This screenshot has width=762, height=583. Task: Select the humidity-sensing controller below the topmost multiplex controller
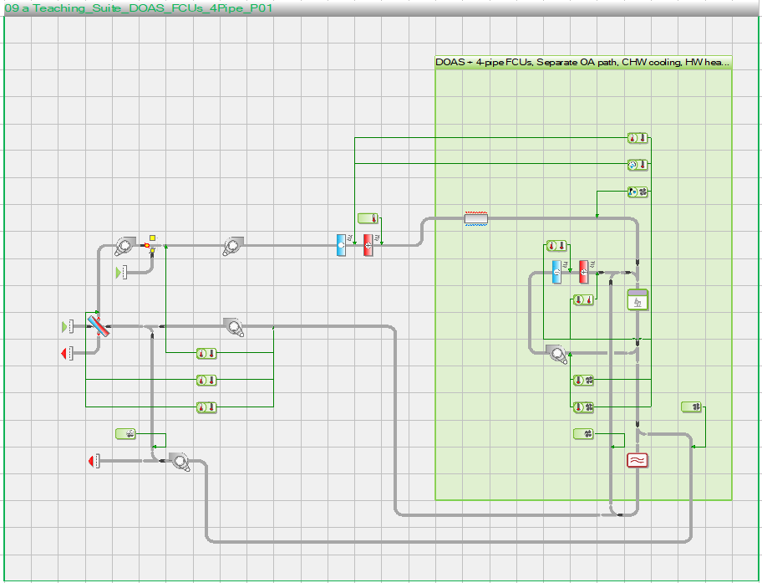pos(638,165)
